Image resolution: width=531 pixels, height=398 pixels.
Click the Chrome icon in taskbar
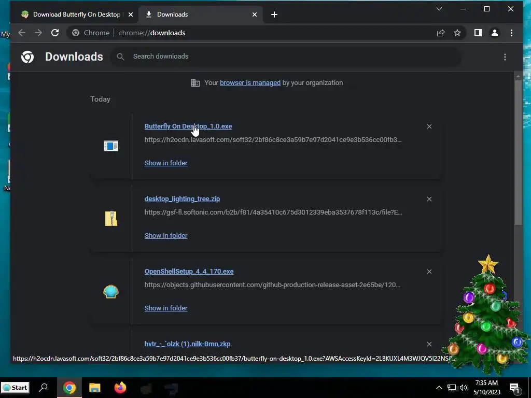pyautogui.click(x=69, y=388)
